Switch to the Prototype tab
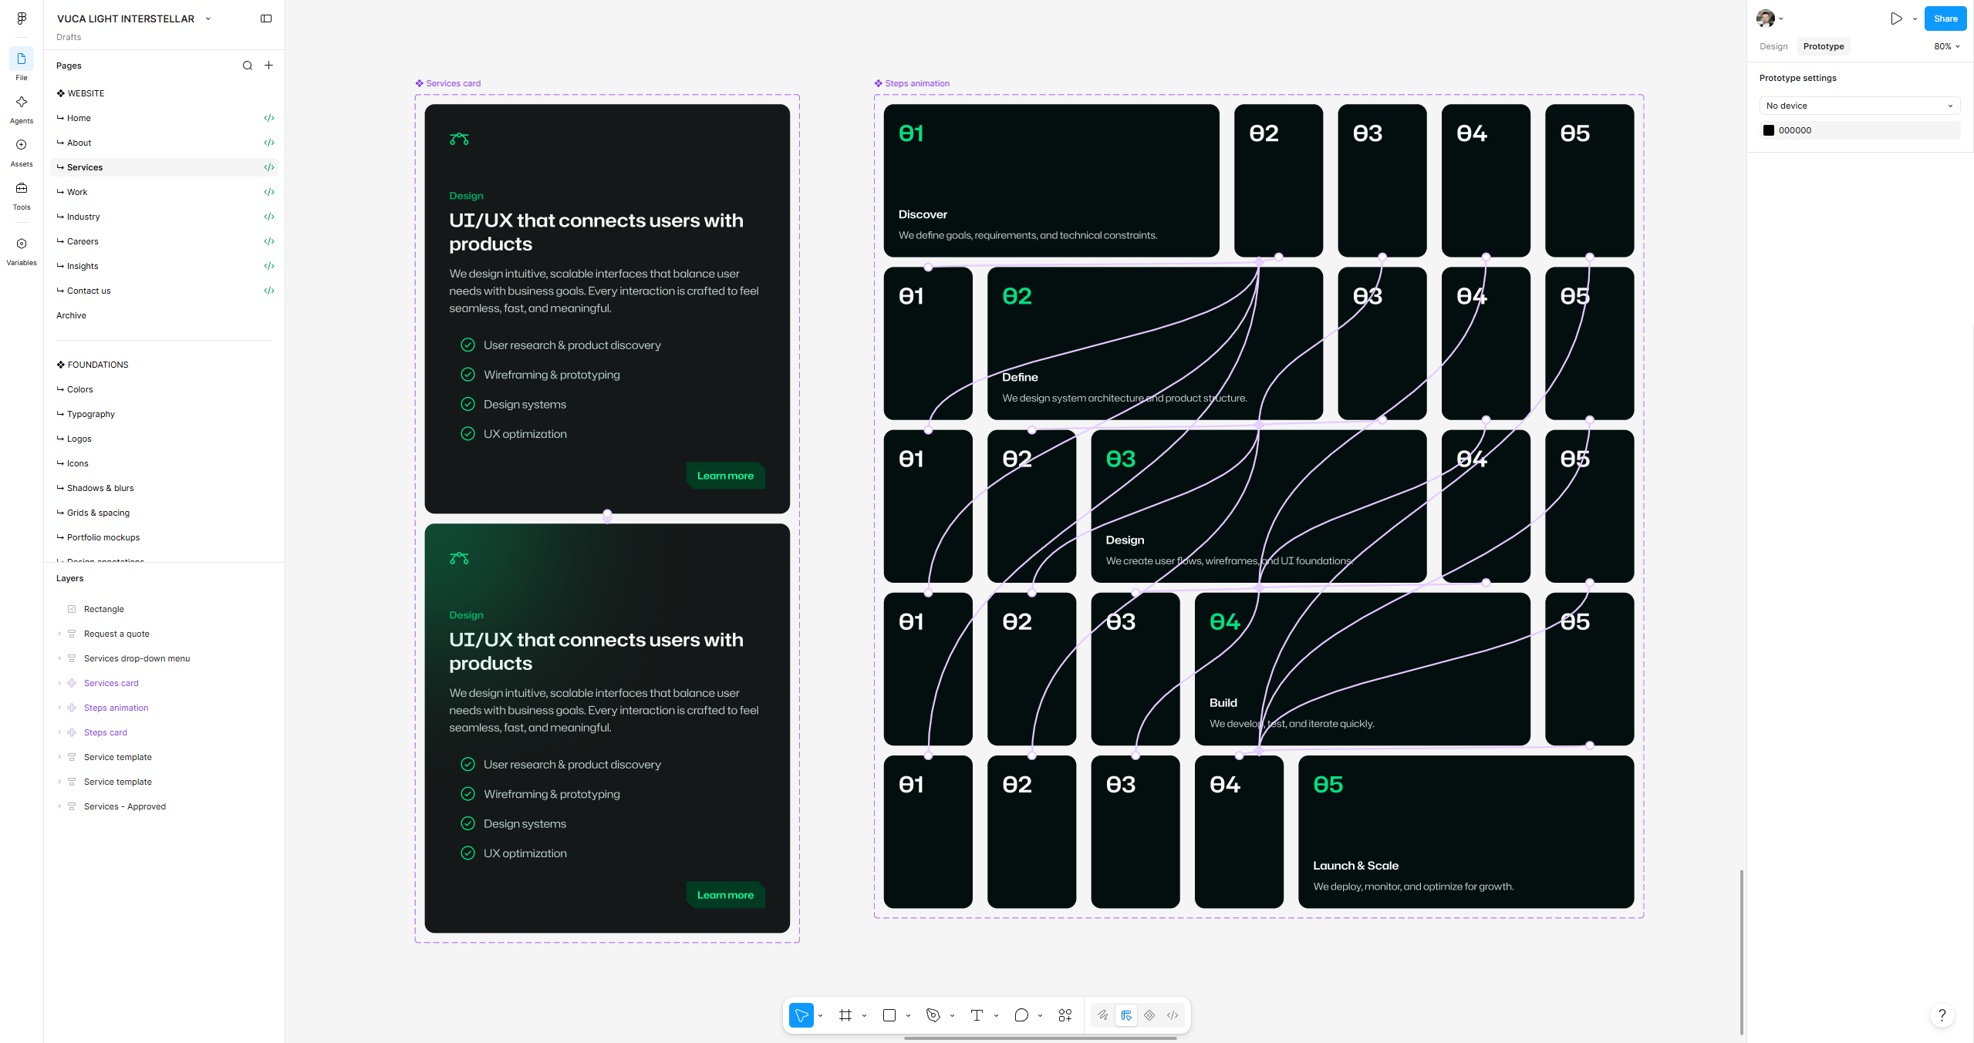This screenshot has height=1043, width=1974. (1824, 46)
